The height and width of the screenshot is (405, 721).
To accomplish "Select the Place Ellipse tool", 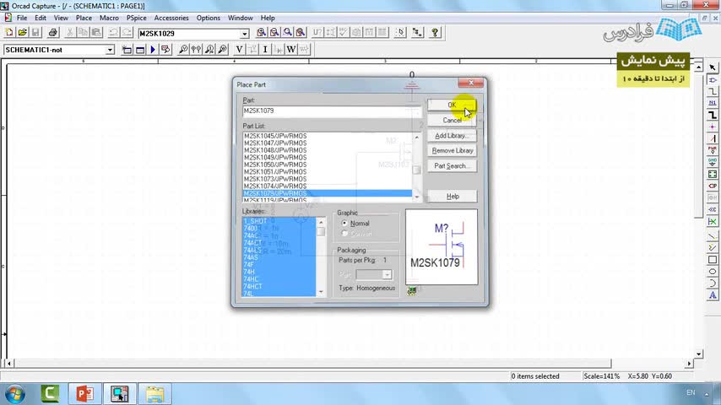I will point(713,271).
